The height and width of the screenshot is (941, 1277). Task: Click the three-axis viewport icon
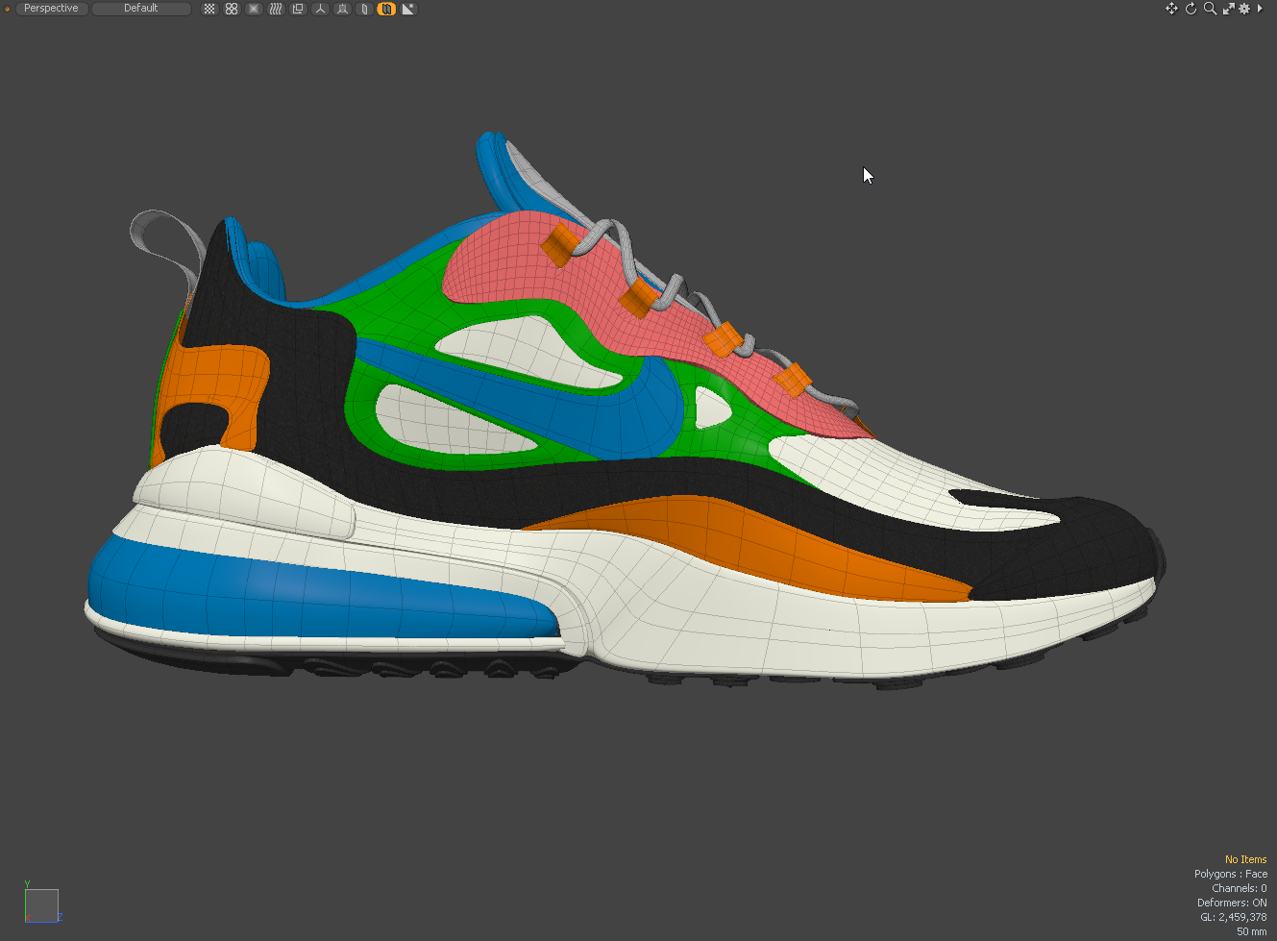click(320, 9)
